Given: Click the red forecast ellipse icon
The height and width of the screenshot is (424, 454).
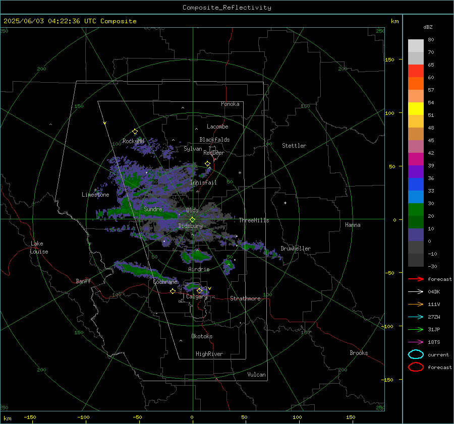Looking at the screenshot, I should (416, 367).
